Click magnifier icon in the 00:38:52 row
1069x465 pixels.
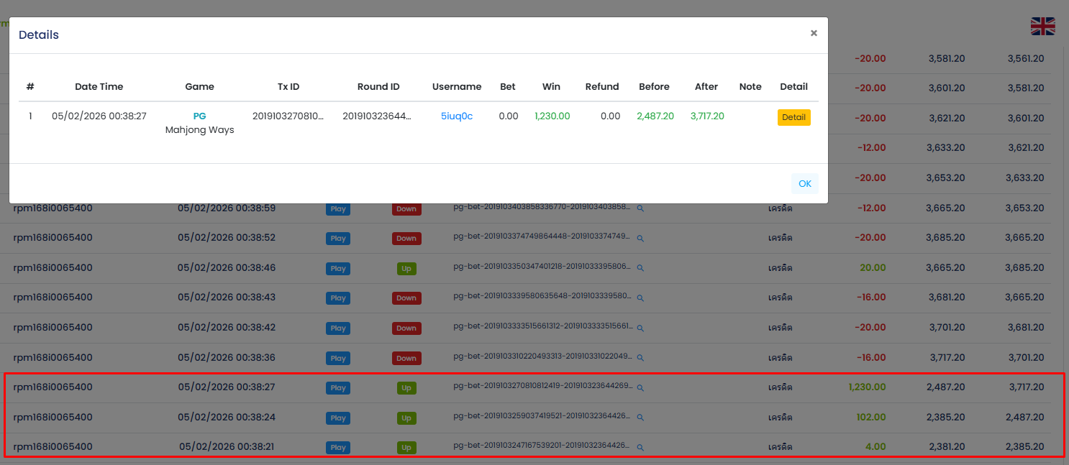click(640, 238)
